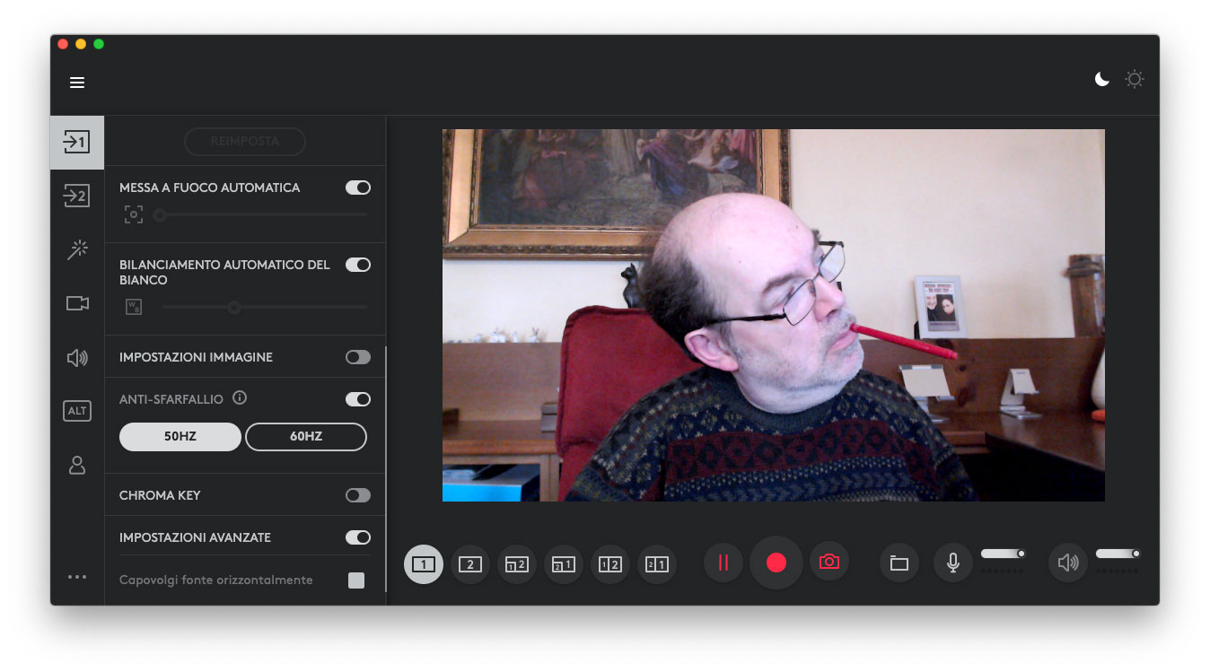Image resolution: width=1210 pixels, height=672 pixels.
Task: Adjust the focus slider
Action: tap(260, 214)
